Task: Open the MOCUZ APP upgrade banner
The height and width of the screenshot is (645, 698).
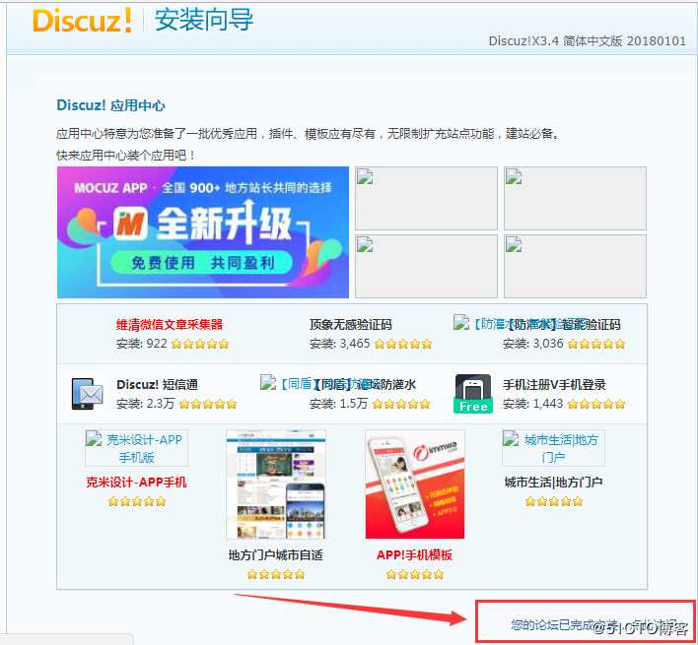Action: coord(203,232)
